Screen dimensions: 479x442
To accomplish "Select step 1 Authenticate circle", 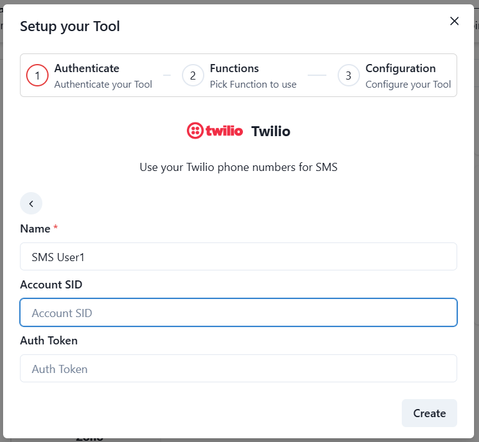I will click(x=37, y=75).
